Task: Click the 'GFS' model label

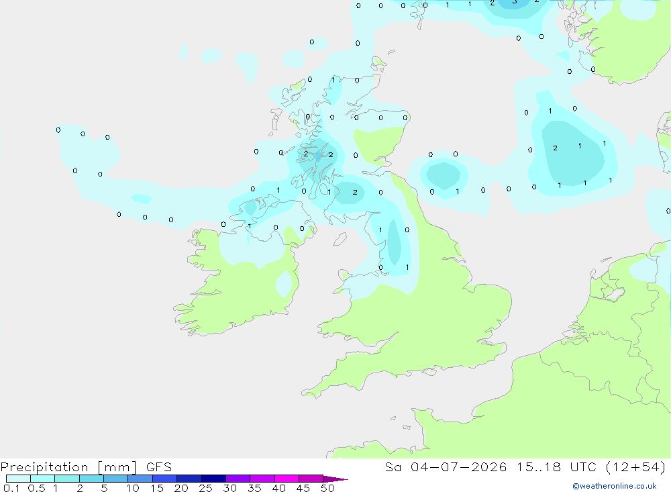Action: (159, 466)
